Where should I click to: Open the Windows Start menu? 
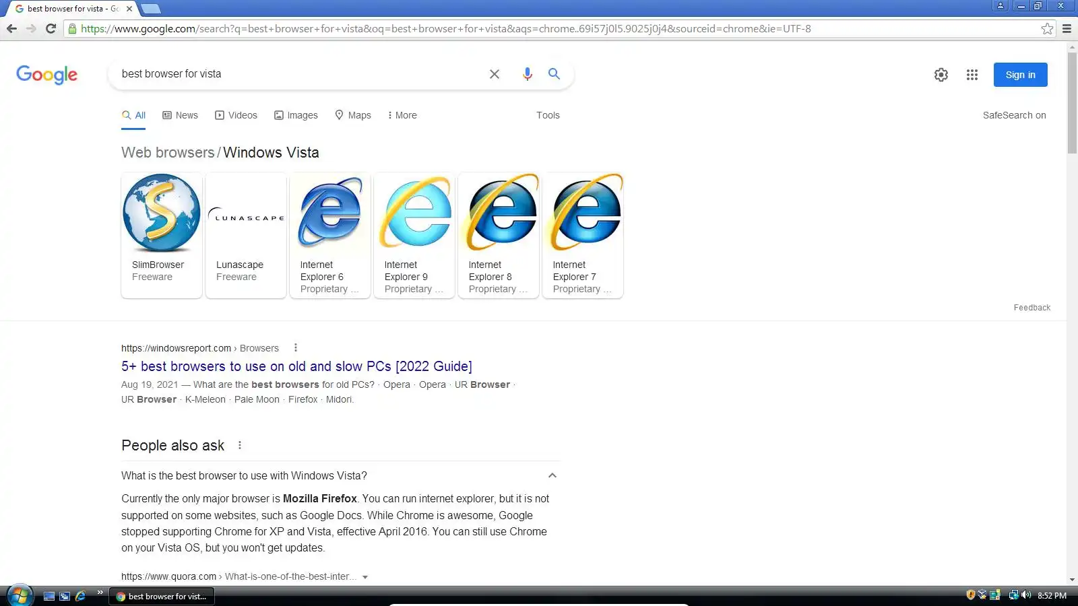coord(20,596)
